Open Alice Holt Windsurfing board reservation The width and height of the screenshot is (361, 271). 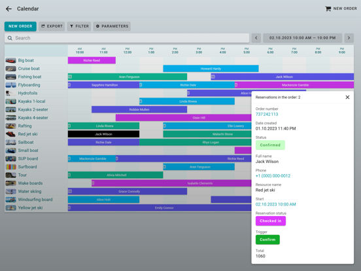(x=103, y=200)
